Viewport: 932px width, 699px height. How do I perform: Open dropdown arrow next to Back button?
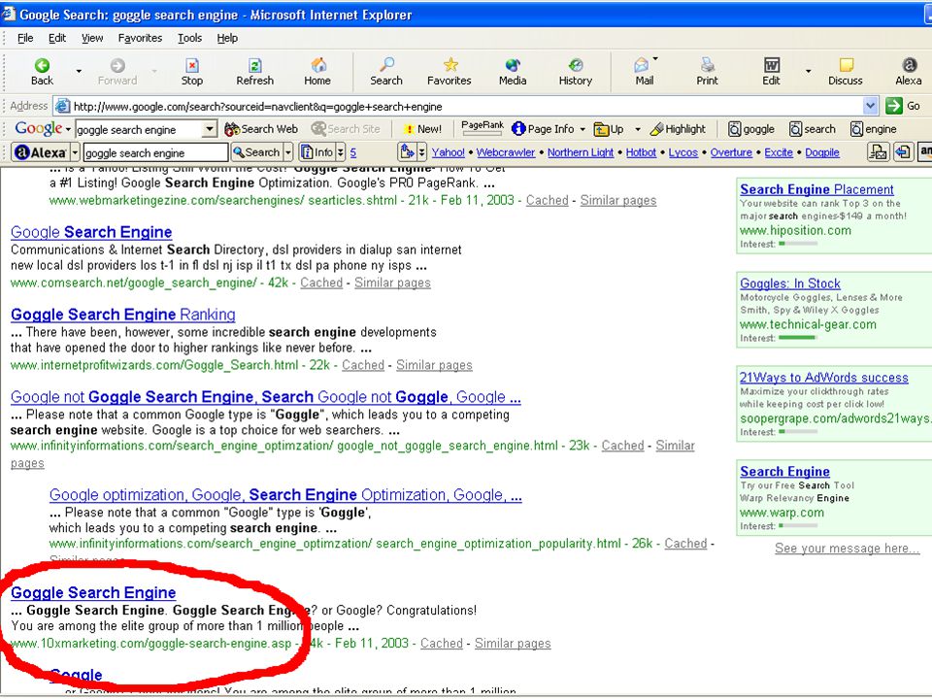click(x=79, y=72)
